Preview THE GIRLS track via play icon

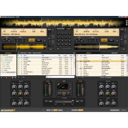coord(19,58)
